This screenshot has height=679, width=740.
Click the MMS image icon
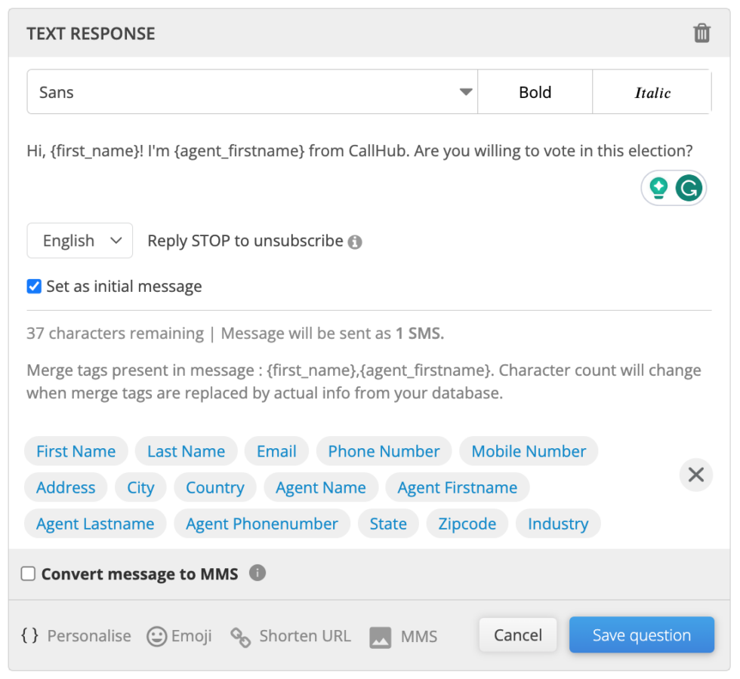[381, 637]
